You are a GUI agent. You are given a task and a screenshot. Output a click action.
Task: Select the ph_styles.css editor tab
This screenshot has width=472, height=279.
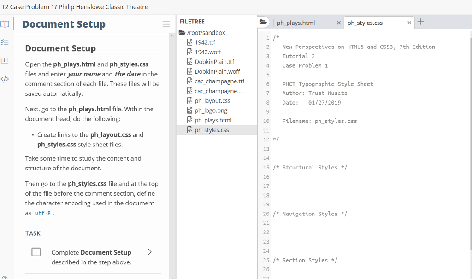point(365,23)
